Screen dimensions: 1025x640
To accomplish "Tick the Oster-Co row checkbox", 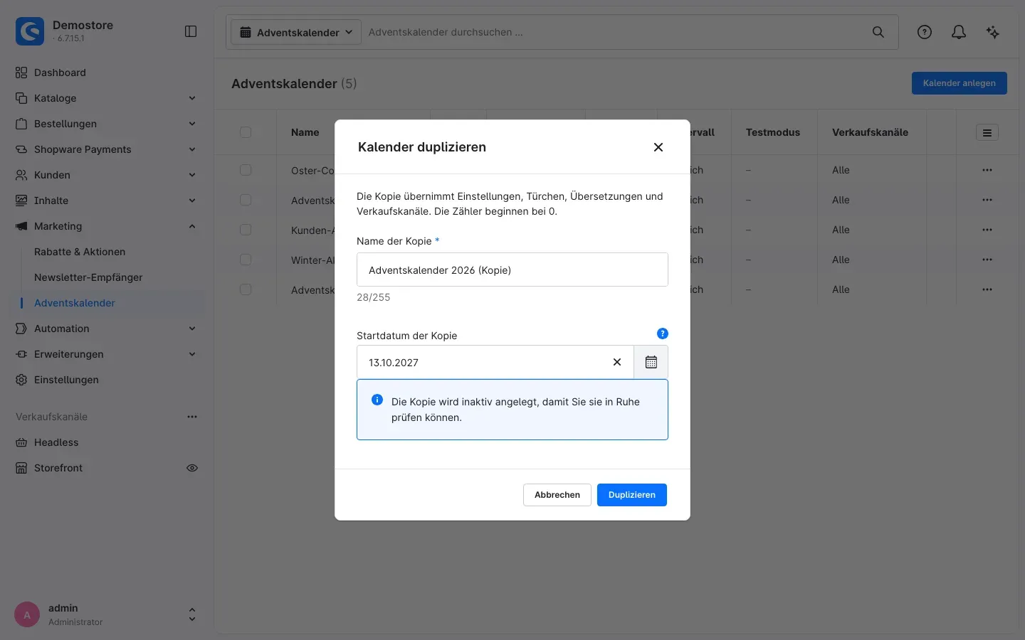I will point(246,170).
